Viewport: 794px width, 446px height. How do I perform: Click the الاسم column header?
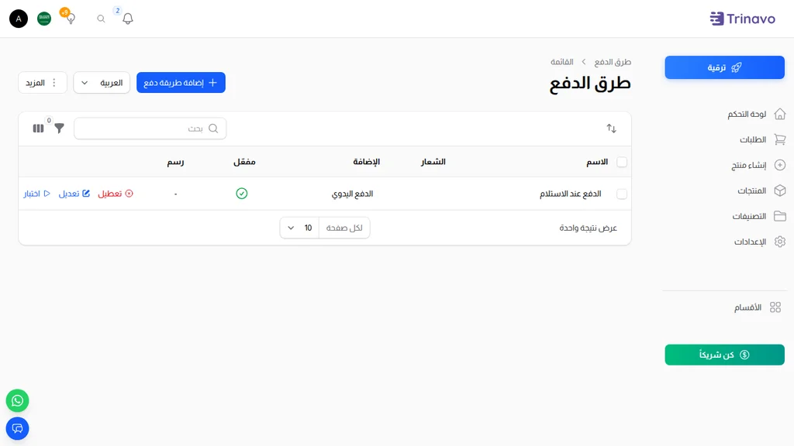click(597, 162)
